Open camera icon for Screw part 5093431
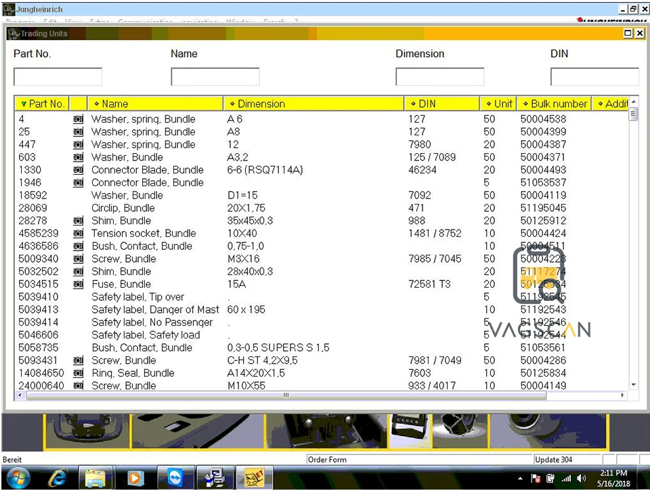The image size is (650, 491). (78, 360)
